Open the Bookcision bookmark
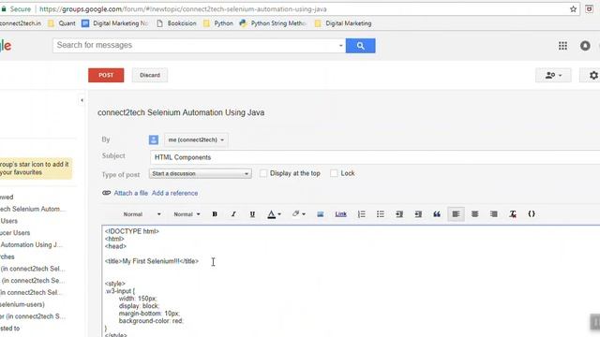 click(177, 23)
